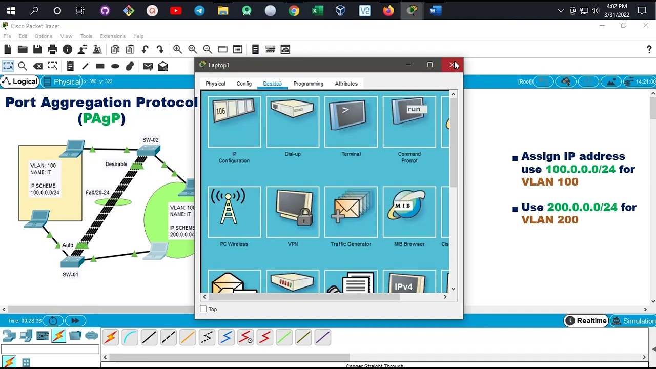Open the View menu

point(66,36)
